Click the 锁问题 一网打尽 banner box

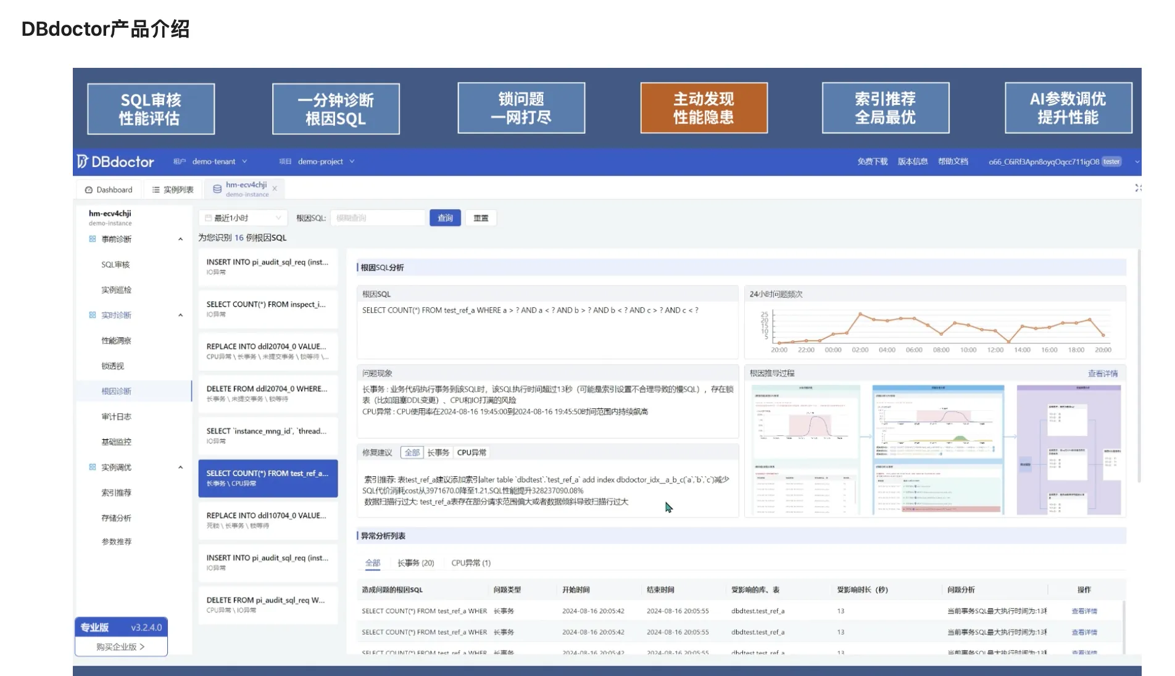click(521, 108)
